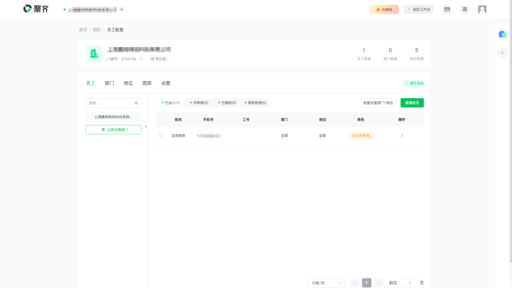Click the 聚齐 logo
This screenshot has height=288, width=512.
(x=36, y=9)
